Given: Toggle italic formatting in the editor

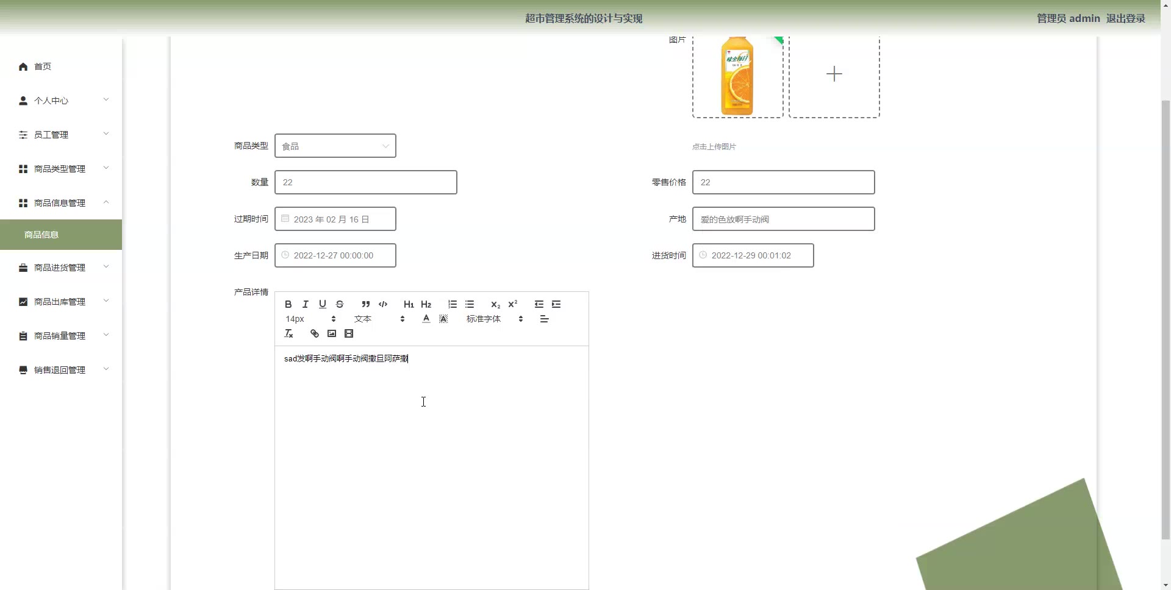Looking at the screenshot, I should [x=306, y=304].
